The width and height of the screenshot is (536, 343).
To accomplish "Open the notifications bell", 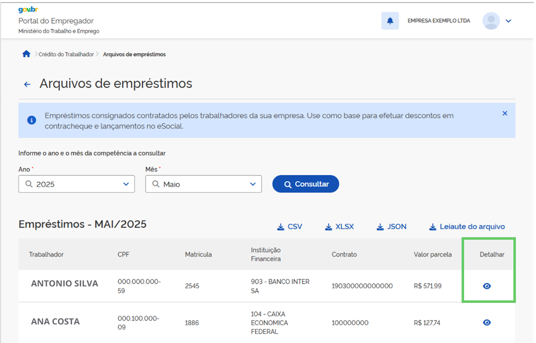I will click(x=390, y=21).
